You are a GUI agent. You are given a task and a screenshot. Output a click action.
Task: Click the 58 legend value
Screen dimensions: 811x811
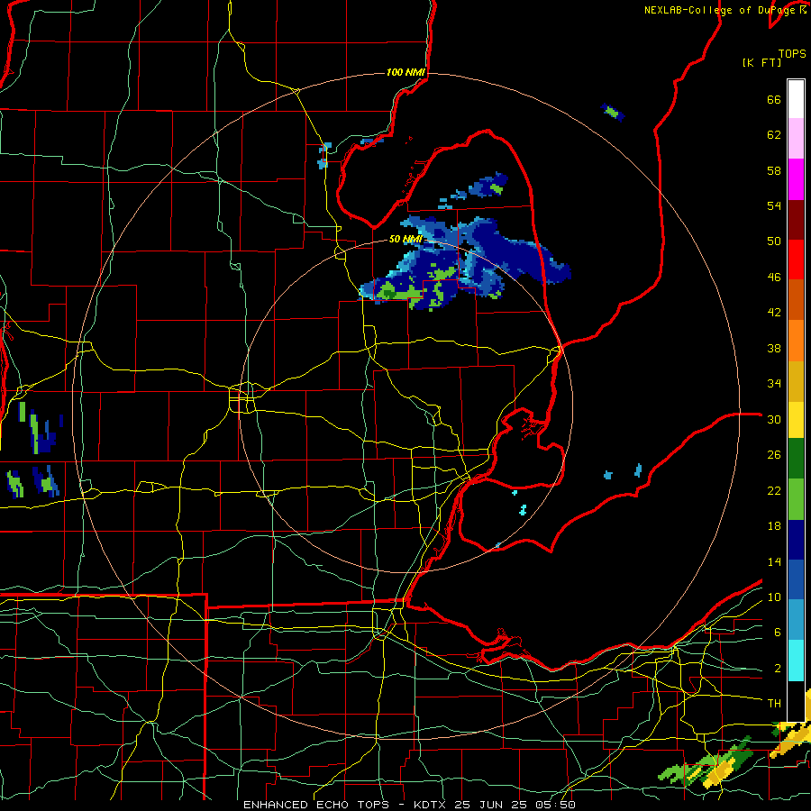point(774,170)
